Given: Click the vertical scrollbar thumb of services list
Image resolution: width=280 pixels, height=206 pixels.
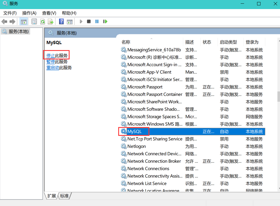Looking at the screenshot, I should [x=279, y=96].
